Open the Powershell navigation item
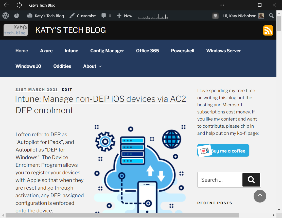Image resolution: width=282 pixels, height=218 pixels. tap(183, 51)
